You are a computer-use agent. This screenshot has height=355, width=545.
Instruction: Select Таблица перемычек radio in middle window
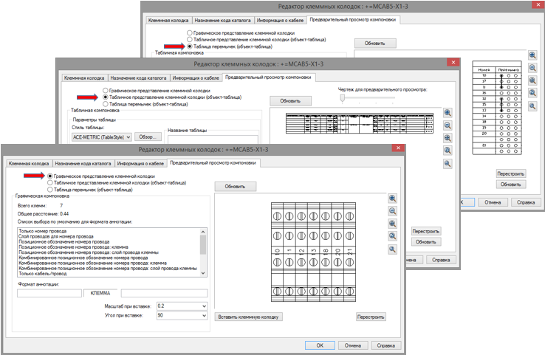coord(106,104)
